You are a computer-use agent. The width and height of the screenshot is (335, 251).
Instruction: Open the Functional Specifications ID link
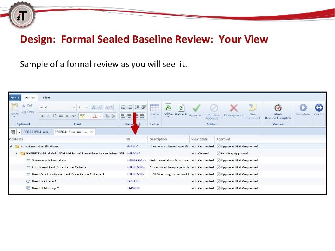point(133,146)
